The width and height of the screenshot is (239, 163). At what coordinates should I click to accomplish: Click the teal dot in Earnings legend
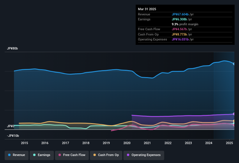[x=34, y=155]
